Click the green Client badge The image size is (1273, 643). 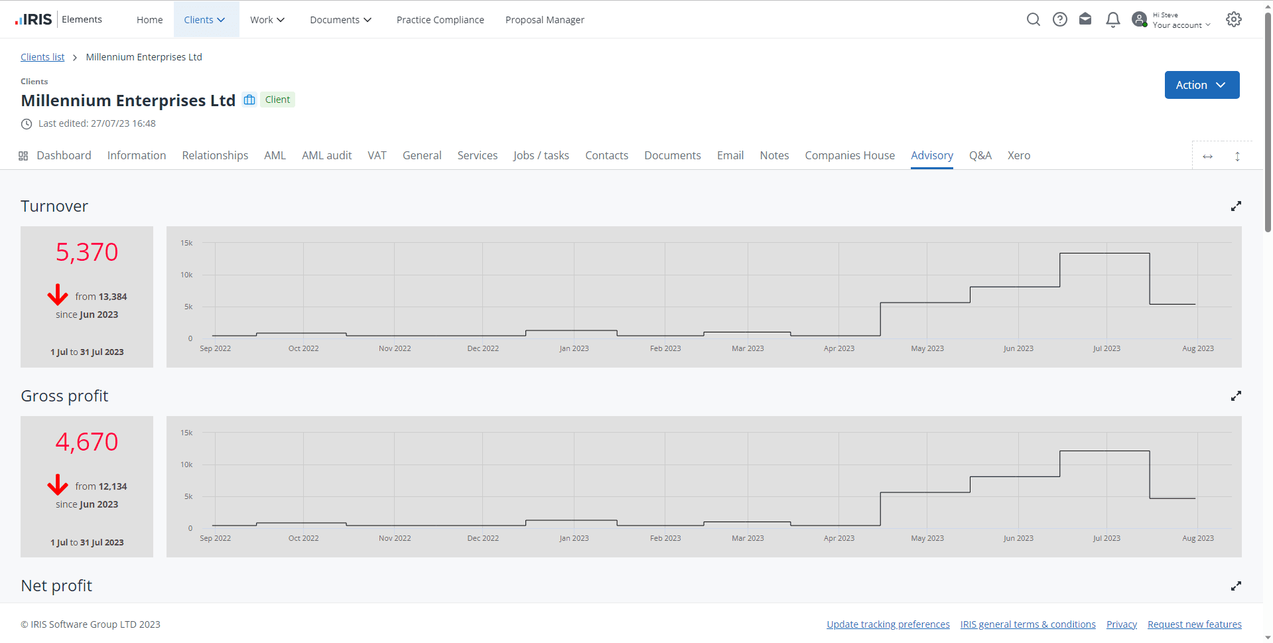[x=277, y=100]
